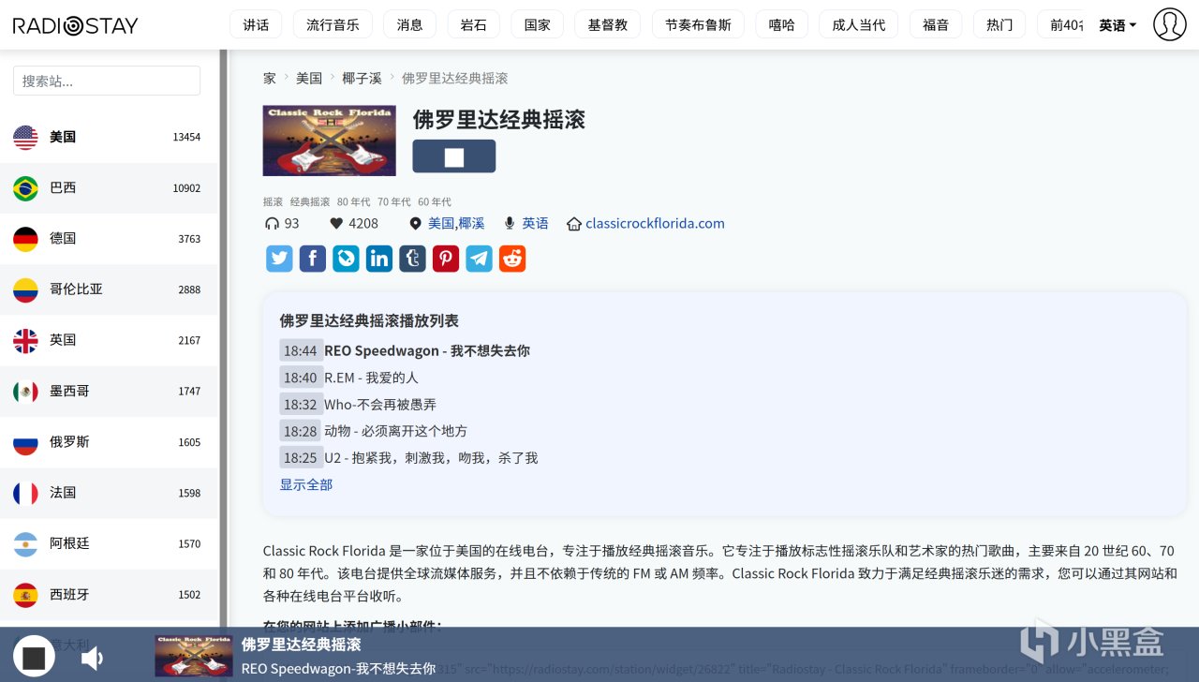Open the 英语 language dropdown
Screen dimensions: 1199x682
(x=1118, y=25)
